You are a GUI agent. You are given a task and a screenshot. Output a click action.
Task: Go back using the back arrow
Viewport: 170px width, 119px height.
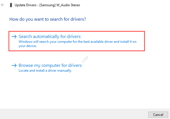(x=3, y=5)
